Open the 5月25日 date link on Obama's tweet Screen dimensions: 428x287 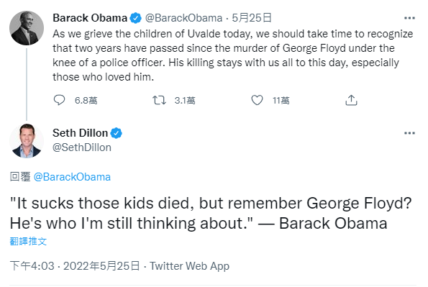(252, 18)
